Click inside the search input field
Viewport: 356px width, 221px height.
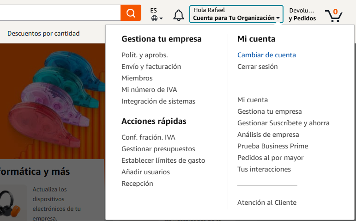[60, 13]
